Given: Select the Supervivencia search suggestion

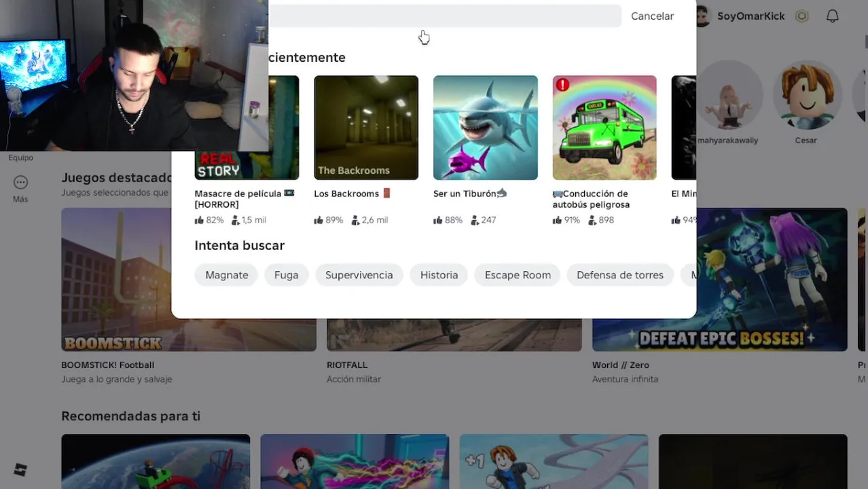Looking at the screenshot, I should point(359,275).
